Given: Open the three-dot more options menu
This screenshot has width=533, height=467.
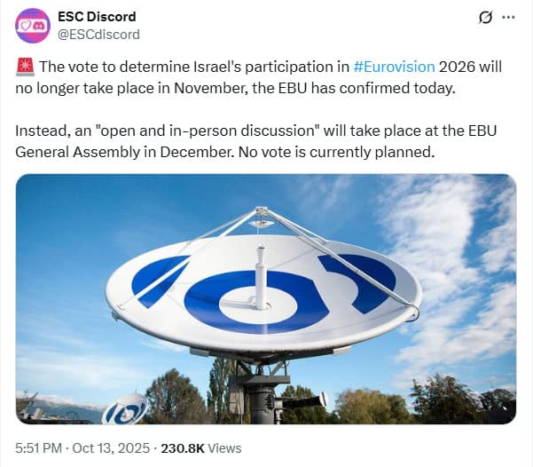Looking at the screenshot, I should point(508,18).
